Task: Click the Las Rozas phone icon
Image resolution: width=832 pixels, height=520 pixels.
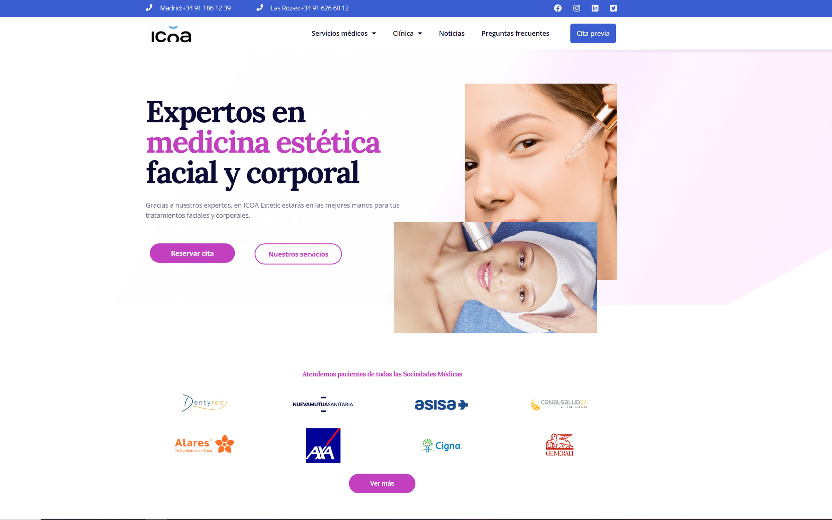Action: [x=260, y=8]
